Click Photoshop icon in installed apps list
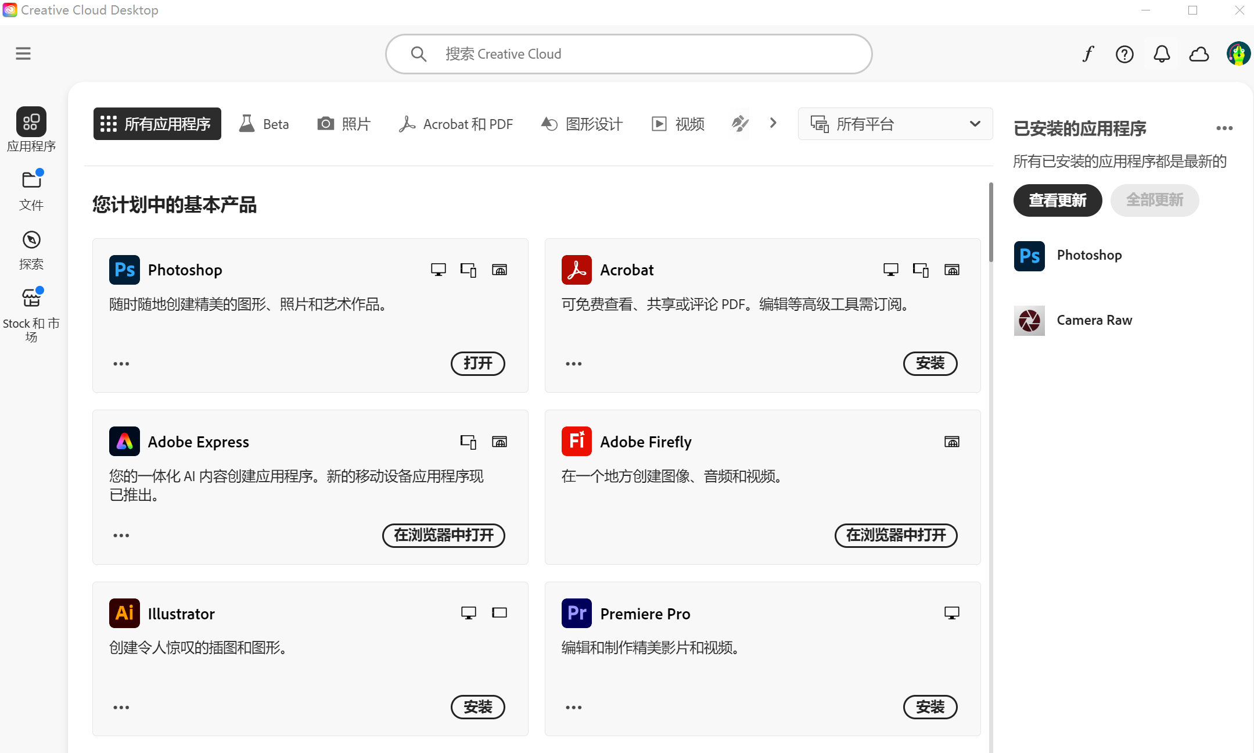Viewport: 1254px width, 753px height. tap(1029, 256)
